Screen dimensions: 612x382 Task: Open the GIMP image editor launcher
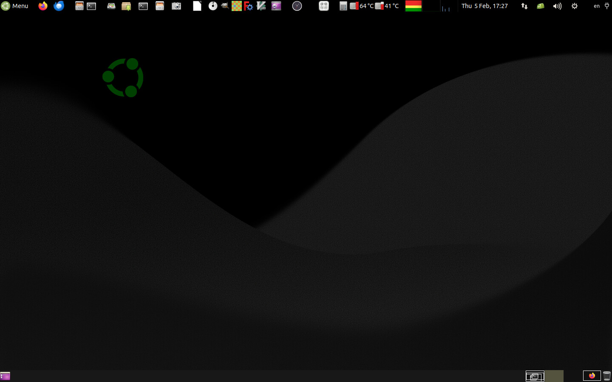coord(225,6)
